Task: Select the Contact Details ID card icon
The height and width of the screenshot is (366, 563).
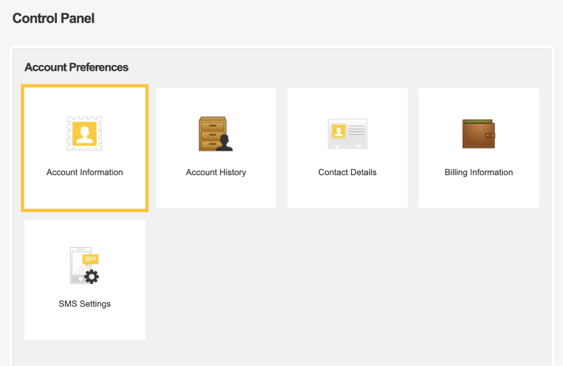Action: [347, 134]
